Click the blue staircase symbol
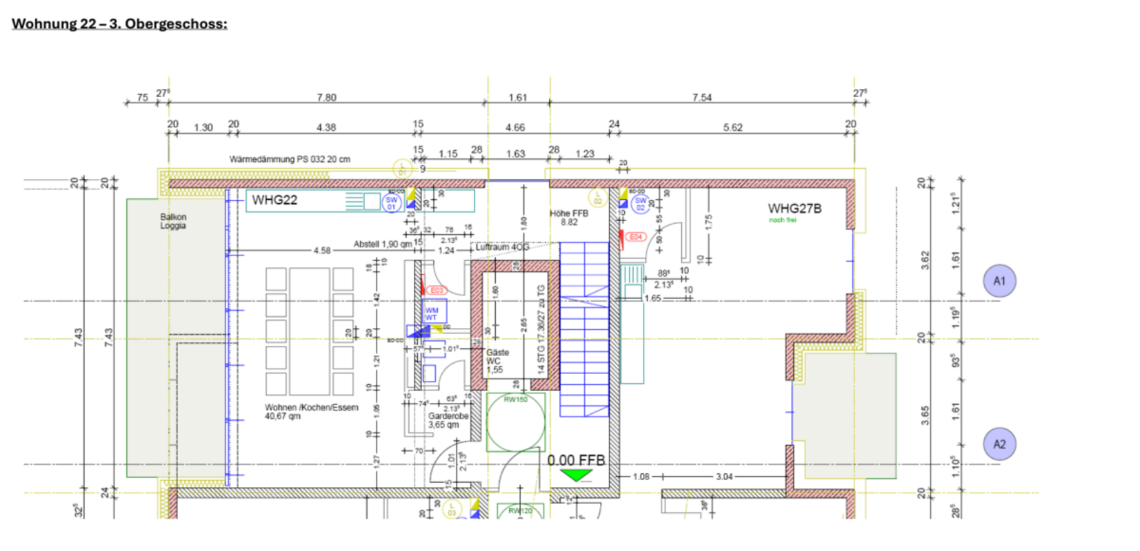Image resolution: width=1140 pixels, height=551 pixels. tap(584, 329)
